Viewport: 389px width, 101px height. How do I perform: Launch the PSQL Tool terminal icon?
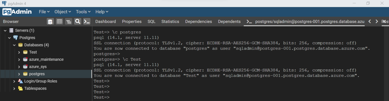click(x=87, y=22)
